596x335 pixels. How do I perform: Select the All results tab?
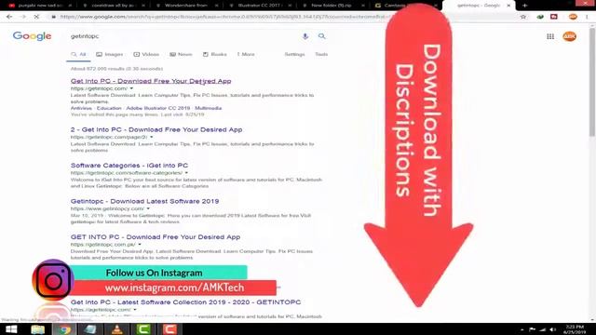tap(78, 54)
